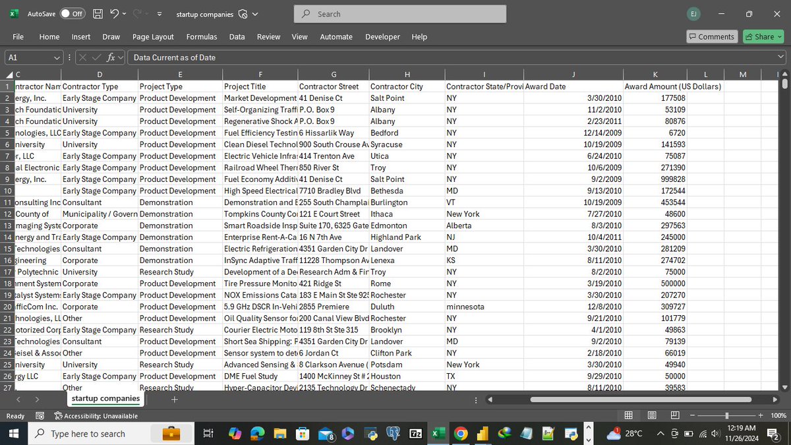Switch to the Insert tab
The image size is (791, 445).
[81, 37]
